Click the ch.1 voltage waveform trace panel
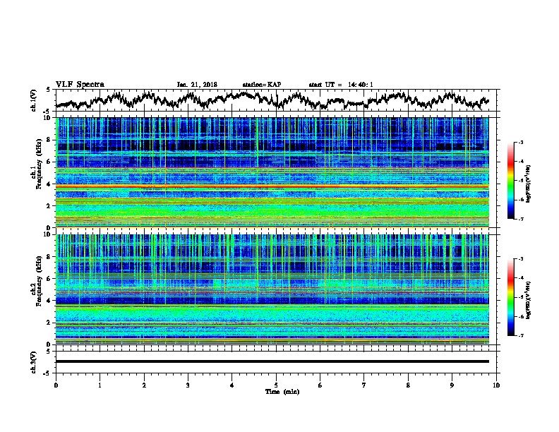The height and width of the screenshot is (432, 559). click(x=276, y=100)
